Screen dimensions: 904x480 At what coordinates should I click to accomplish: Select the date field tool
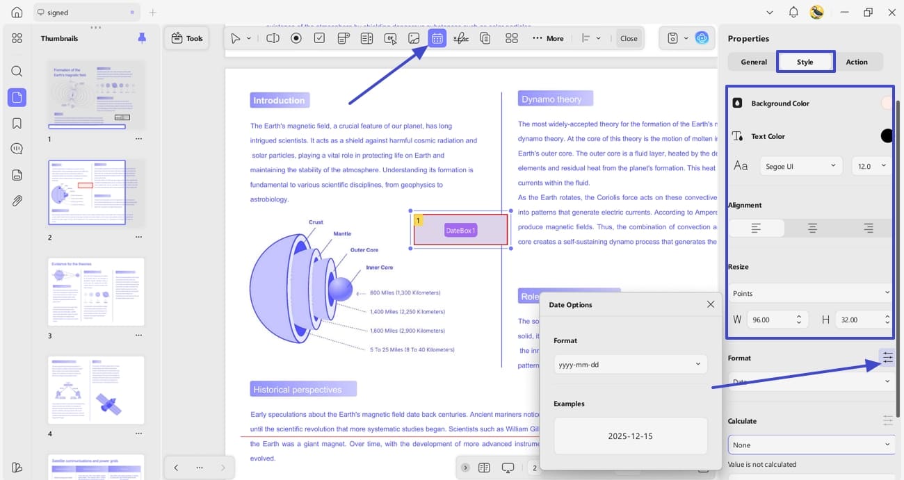pyautogui.click(x=437, y=38)
